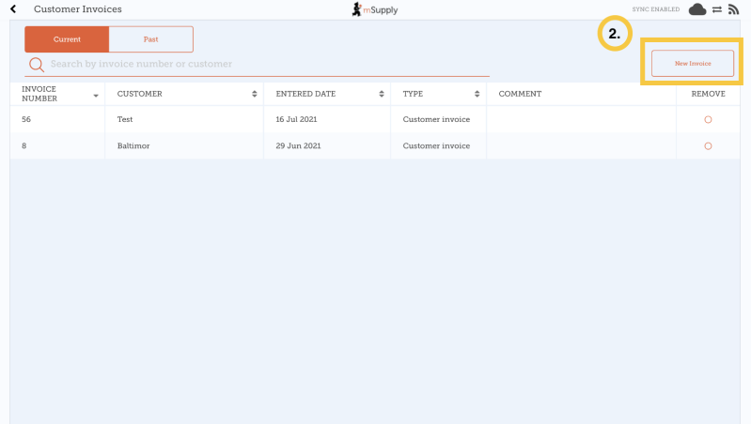Switch to the Past tab
The height and width of the screenshot is (424, 751).
150,39
